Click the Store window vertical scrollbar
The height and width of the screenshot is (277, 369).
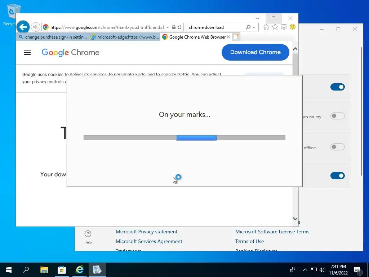[362, 111]
